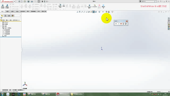The image size is (170, 96).
Task: Click the Edit Appearance color sphere icon
Action: (x=107, y=12)
